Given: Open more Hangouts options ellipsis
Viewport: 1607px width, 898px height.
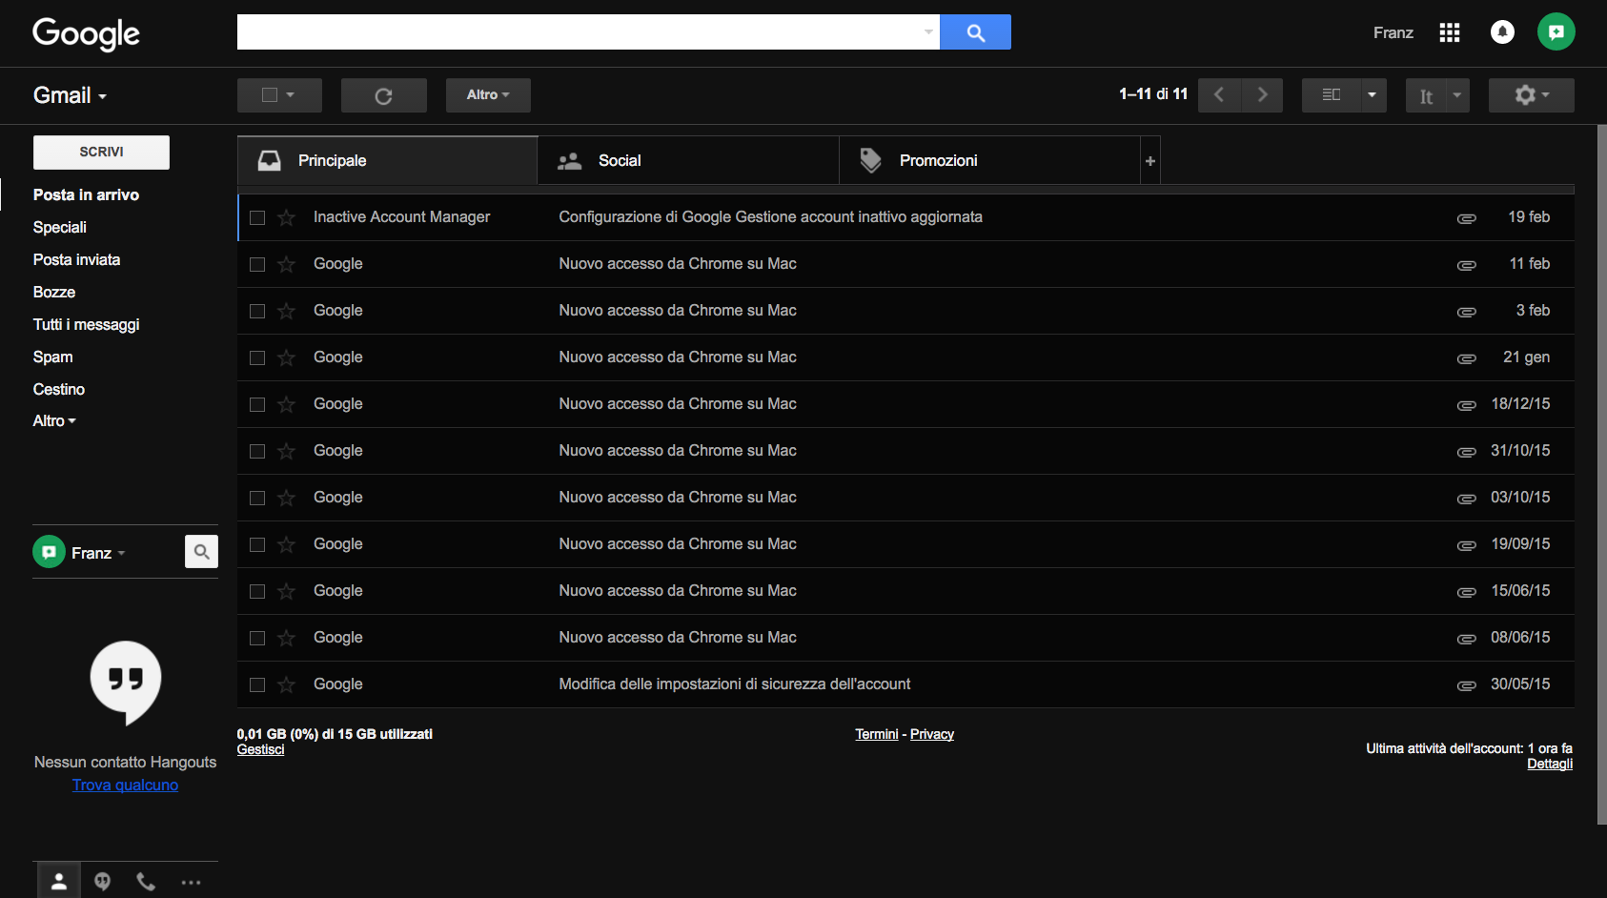Looking at the screenshot, I should click(191, 882).
